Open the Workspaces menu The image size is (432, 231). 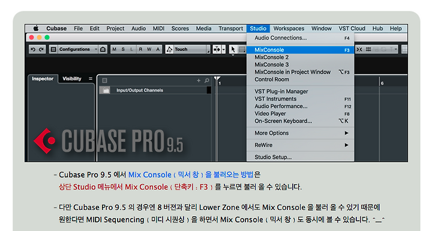tap(289, 28)
